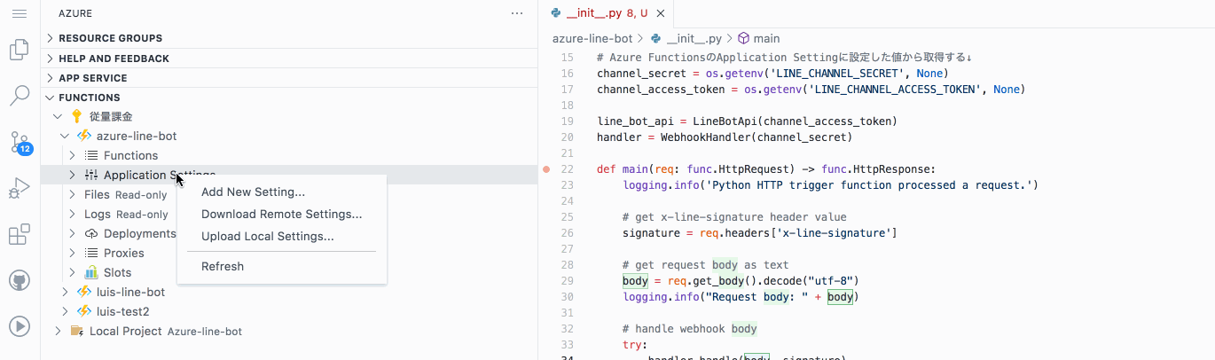Click azure-line-bot in the breadcrumb
This screenshot has height=360, width=1215.
[x=592, y=38]
